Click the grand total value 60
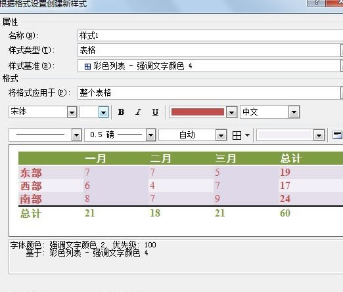Image resolution: width=343 pixels, height=292 pixels. [285, 213]
